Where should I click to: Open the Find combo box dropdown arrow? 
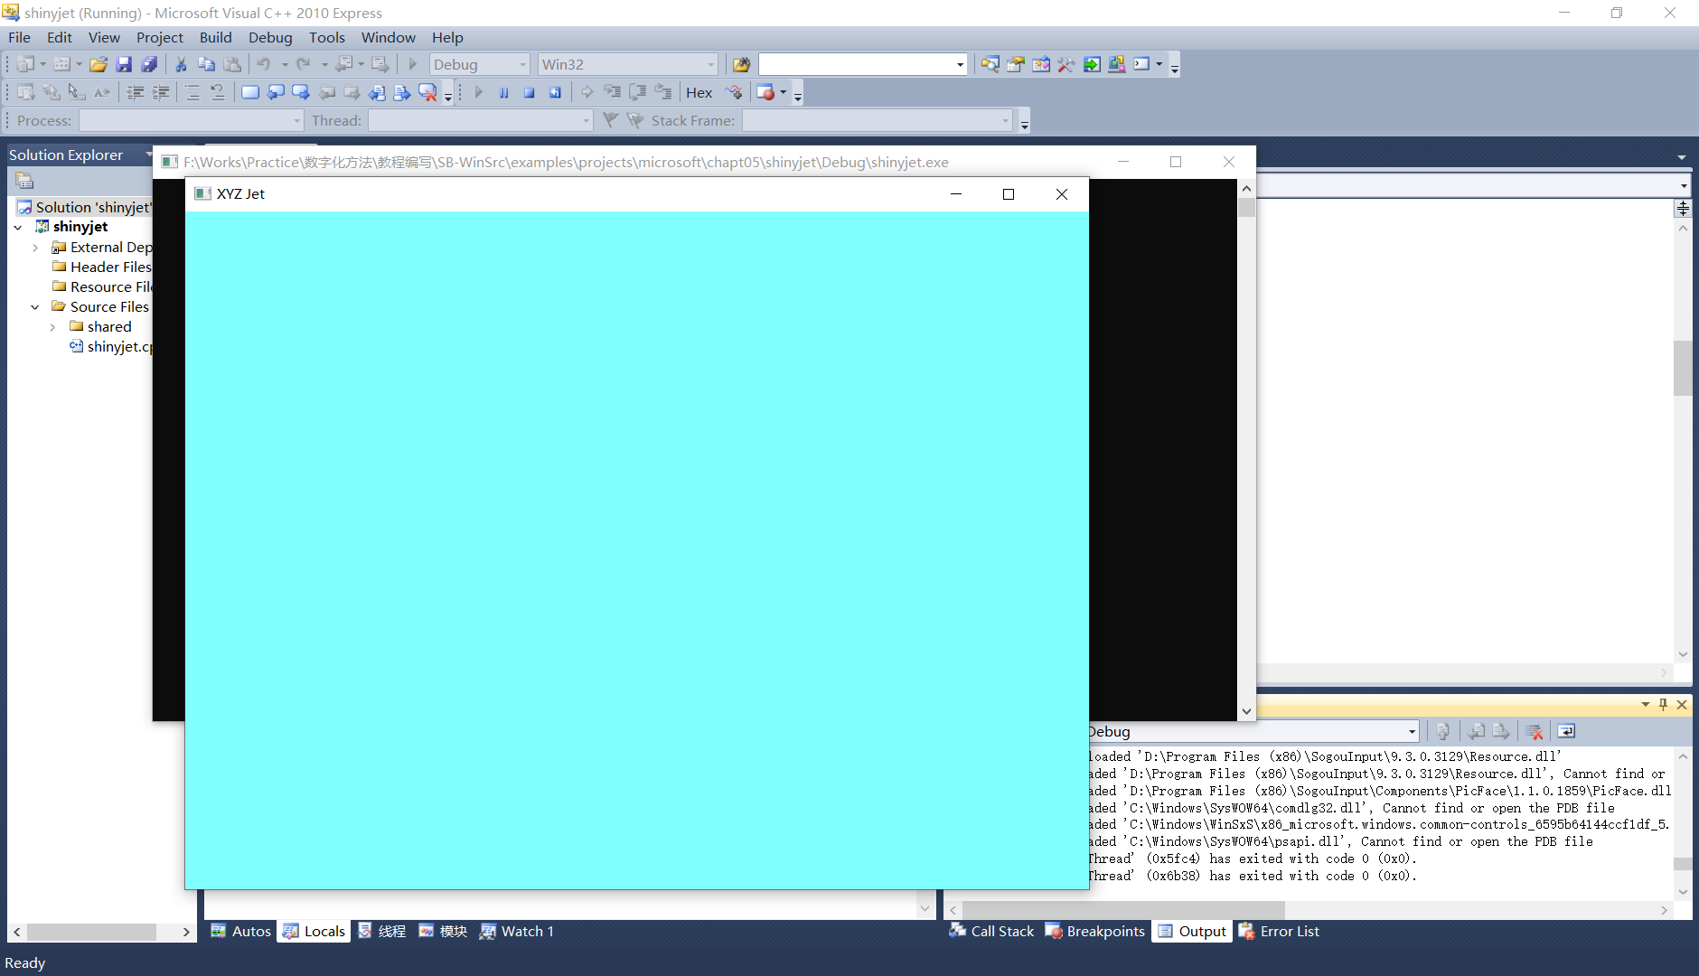coord(960,65)
